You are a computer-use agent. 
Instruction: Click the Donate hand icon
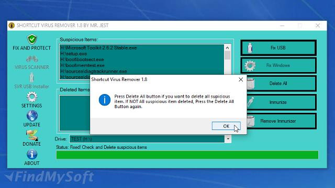[32, 135]
